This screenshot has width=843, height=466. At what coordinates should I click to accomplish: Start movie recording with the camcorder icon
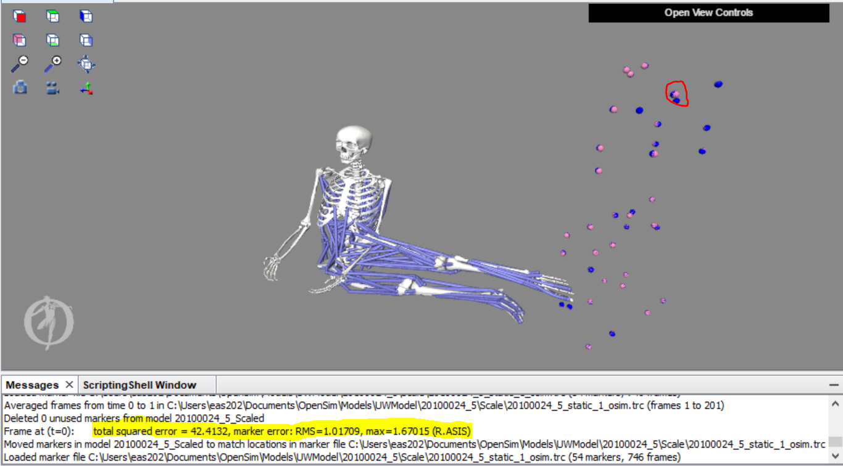[x=53, y=88]
